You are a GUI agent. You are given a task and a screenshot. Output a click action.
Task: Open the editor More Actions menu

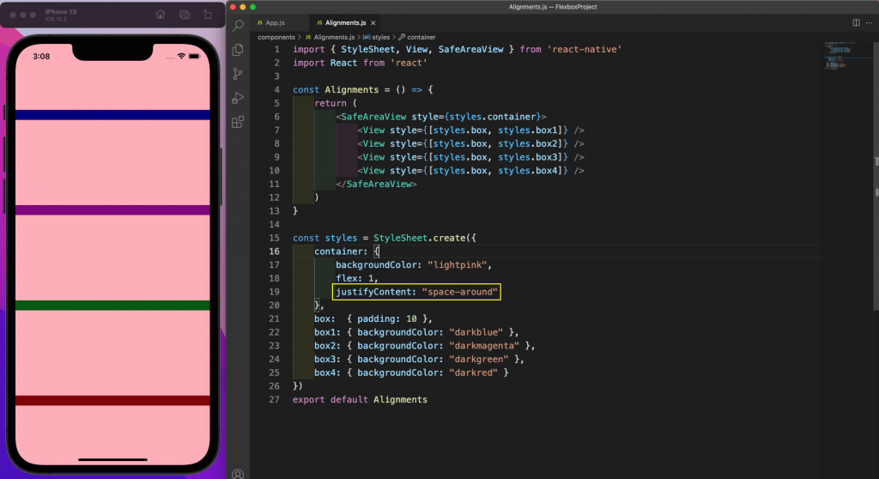pos(869,22)
